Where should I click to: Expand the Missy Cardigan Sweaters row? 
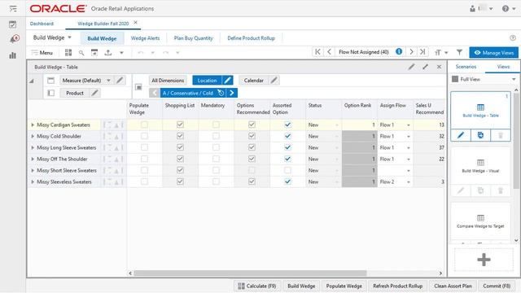click(x=33, y=125)
